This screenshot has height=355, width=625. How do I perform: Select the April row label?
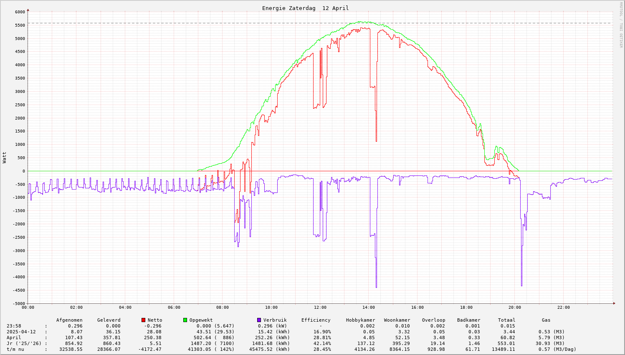pos(14,337)
